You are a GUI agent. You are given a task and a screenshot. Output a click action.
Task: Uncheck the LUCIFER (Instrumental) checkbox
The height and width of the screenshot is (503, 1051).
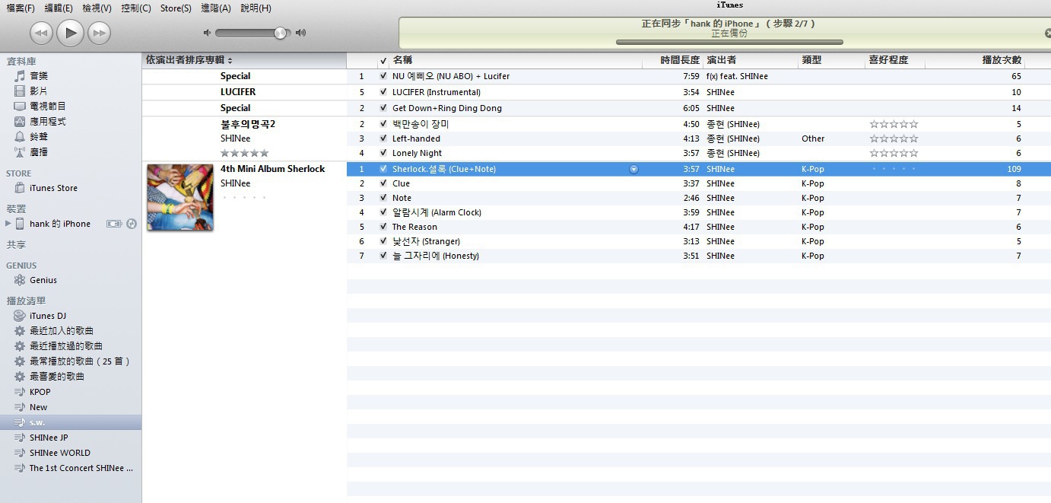pyautogui.click(x=383, y=92)
